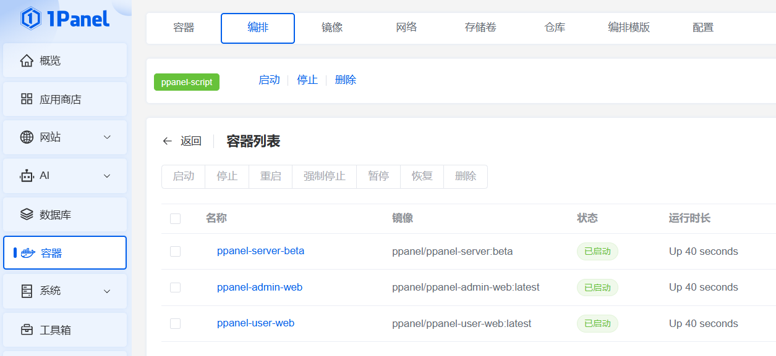Click the 1Panel logo icon
776x356 pixels.
(30, 19)
